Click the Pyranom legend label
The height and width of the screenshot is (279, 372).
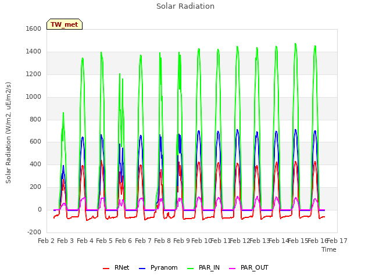coord(164,267)
